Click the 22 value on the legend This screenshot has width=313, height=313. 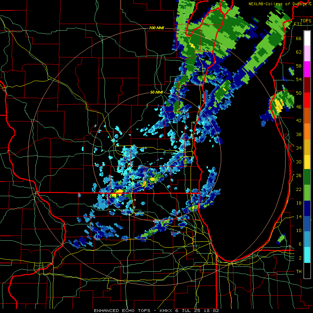[x=299, y=189]
